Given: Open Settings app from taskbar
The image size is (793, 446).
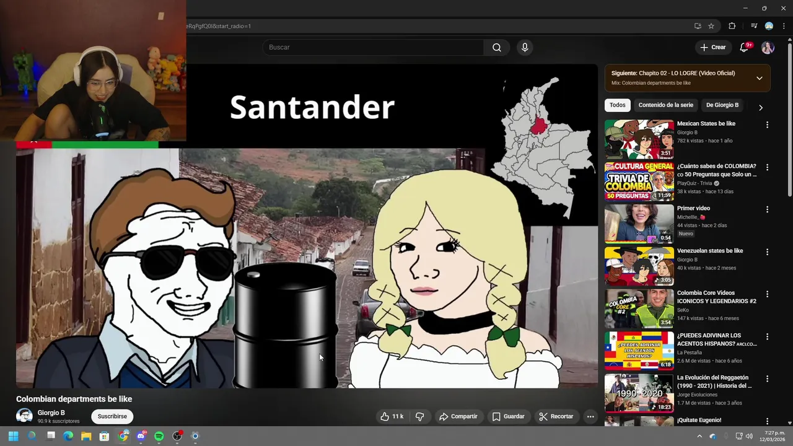Looking at the screenshot, I should coord(195,436).
